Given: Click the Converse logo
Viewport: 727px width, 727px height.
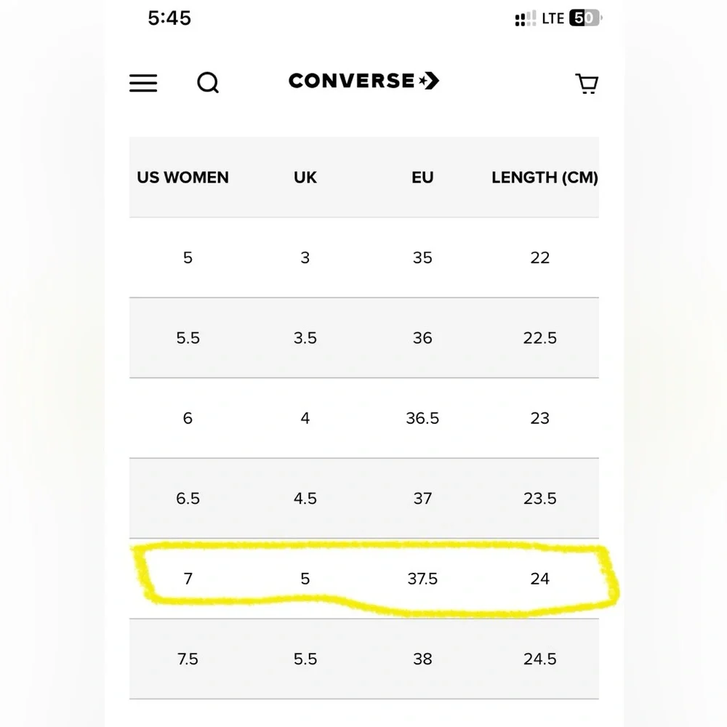Looking at the screenshot, I should pyautogui.click(x=363, y=81).
